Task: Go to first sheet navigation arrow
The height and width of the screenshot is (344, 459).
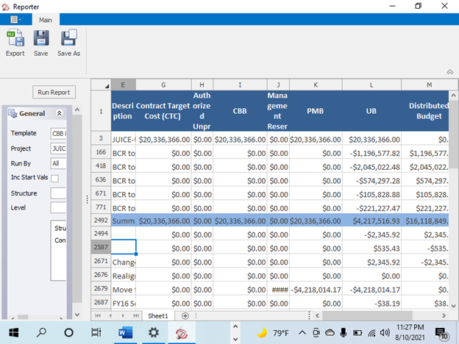Action: tap(98, 316)
